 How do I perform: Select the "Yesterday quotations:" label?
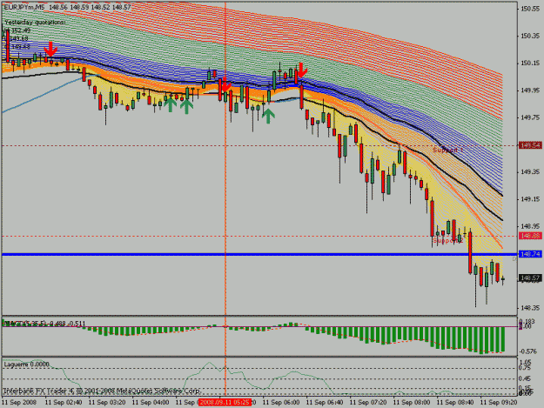(x=35, y=23)
